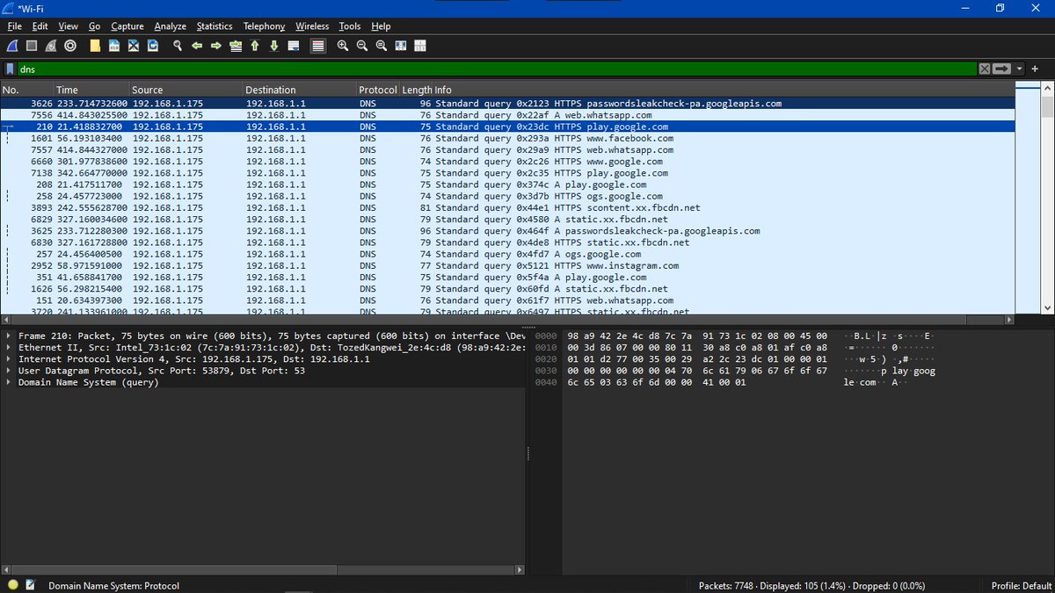Screen dimensions: 1055x593
Task: Open the Telephony menu
Action: [264, 26]
